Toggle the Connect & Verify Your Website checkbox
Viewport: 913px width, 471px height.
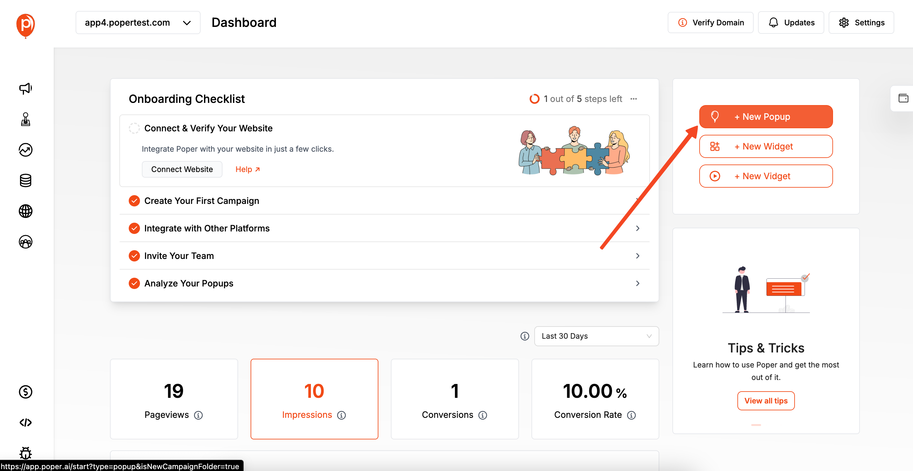point(134,128)
